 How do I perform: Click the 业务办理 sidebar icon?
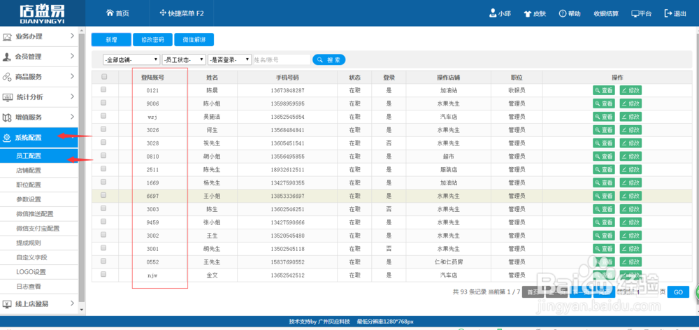coord(7,37)
